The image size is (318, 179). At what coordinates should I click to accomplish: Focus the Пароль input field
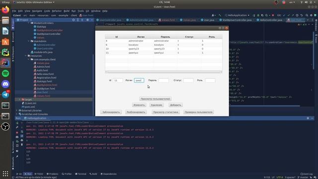(x=163, y=81)
